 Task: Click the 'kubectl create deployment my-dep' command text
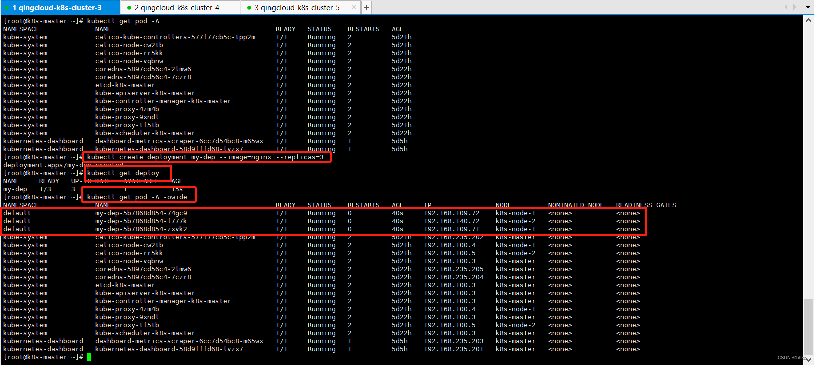tap(205, 157)
